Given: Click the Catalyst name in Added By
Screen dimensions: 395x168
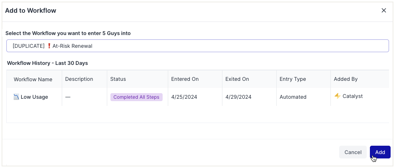Looking at the screenshot, I should click(353, 96).
